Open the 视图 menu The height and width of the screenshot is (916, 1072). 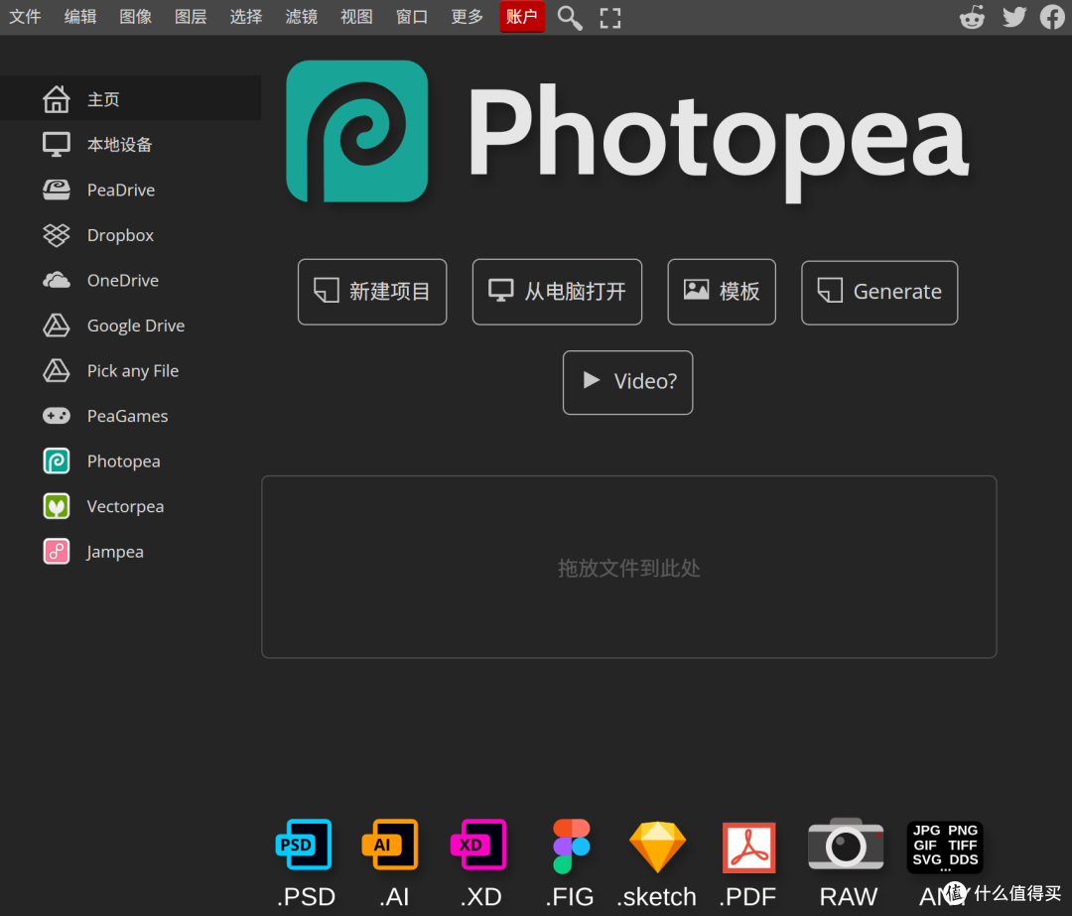357,17
